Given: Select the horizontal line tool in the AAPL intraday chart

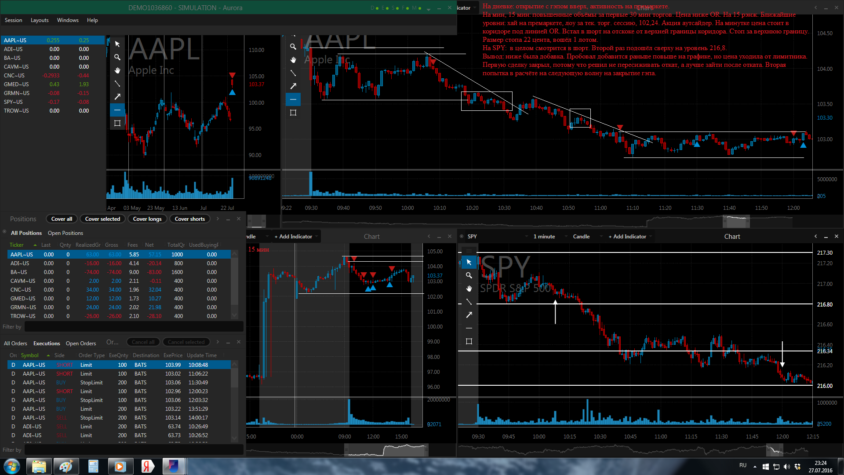Looking at the screenshot, I should (x=293, y=99).
